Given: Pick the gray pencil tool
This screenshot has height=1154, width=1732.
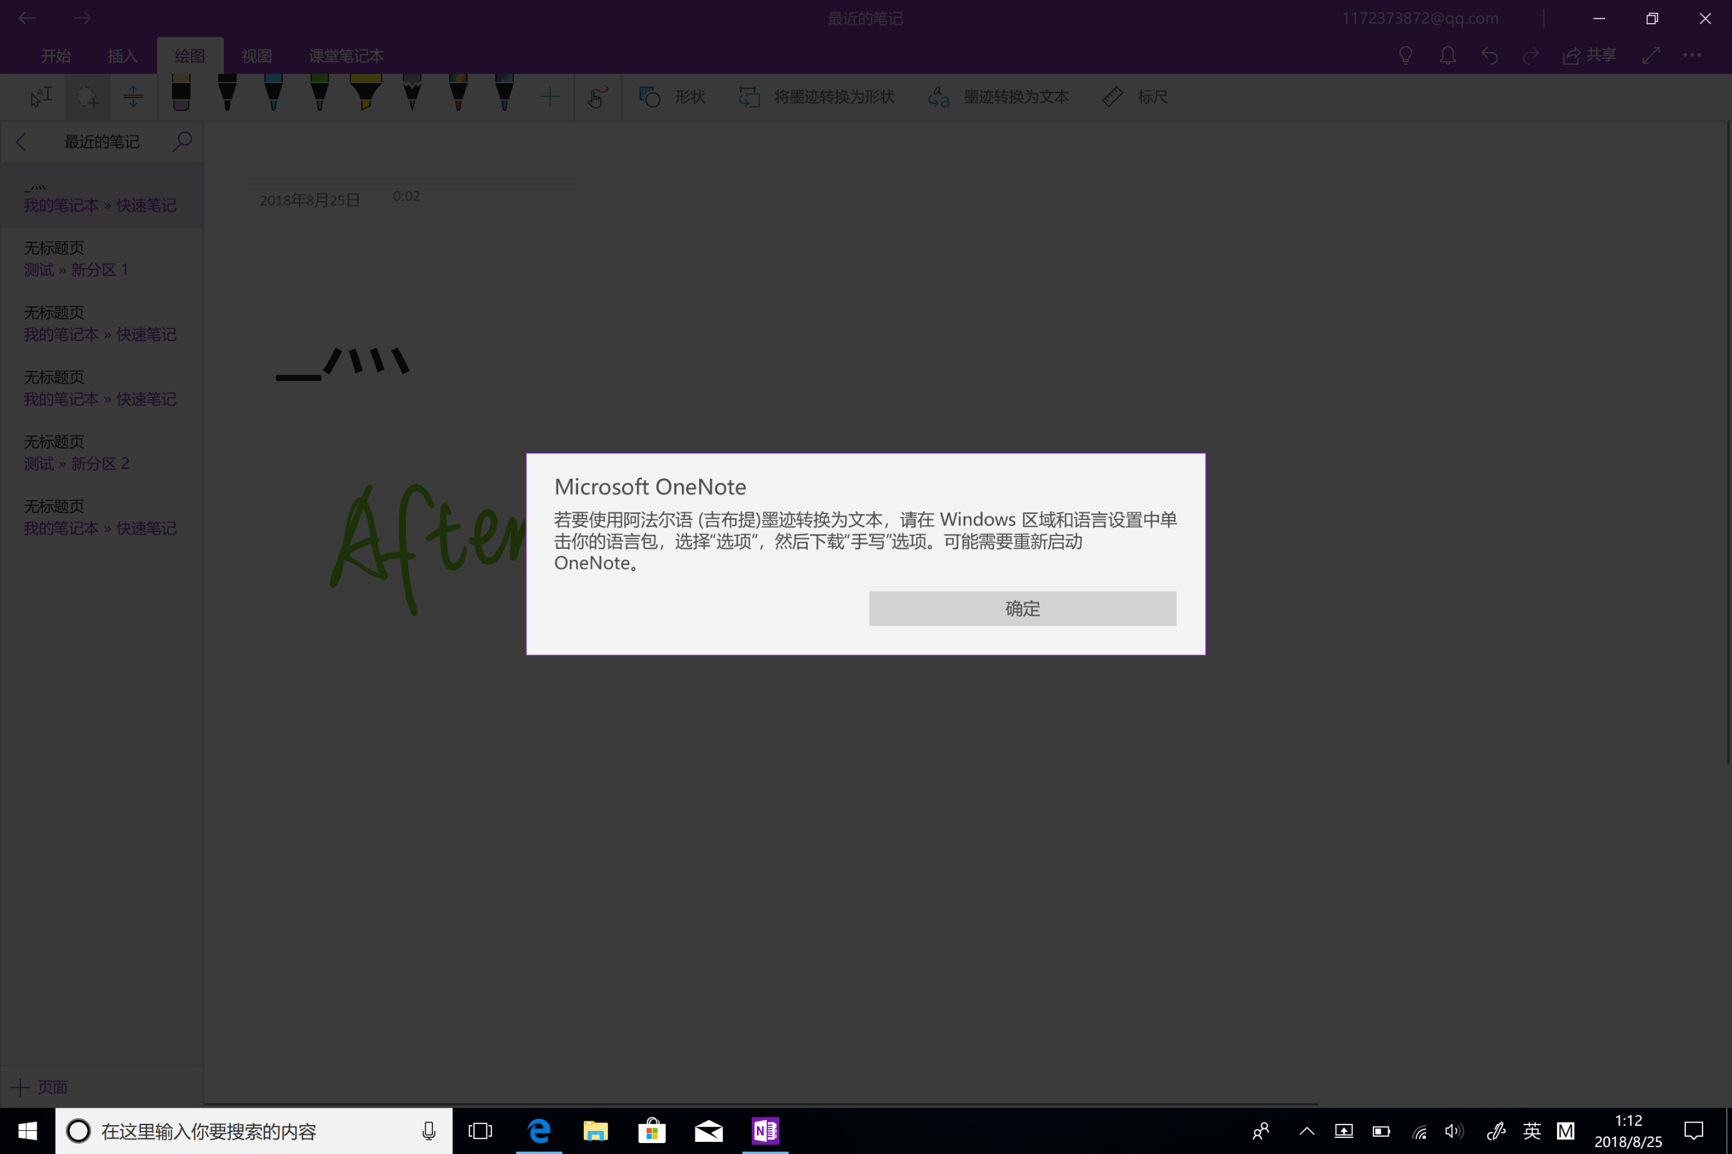Looking at the screenshot, I should [412, 94].
